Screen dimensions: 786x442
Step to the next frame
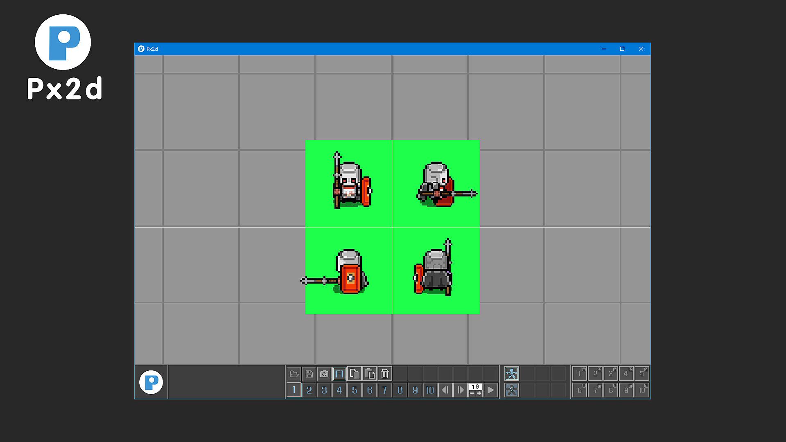[461, 390]
